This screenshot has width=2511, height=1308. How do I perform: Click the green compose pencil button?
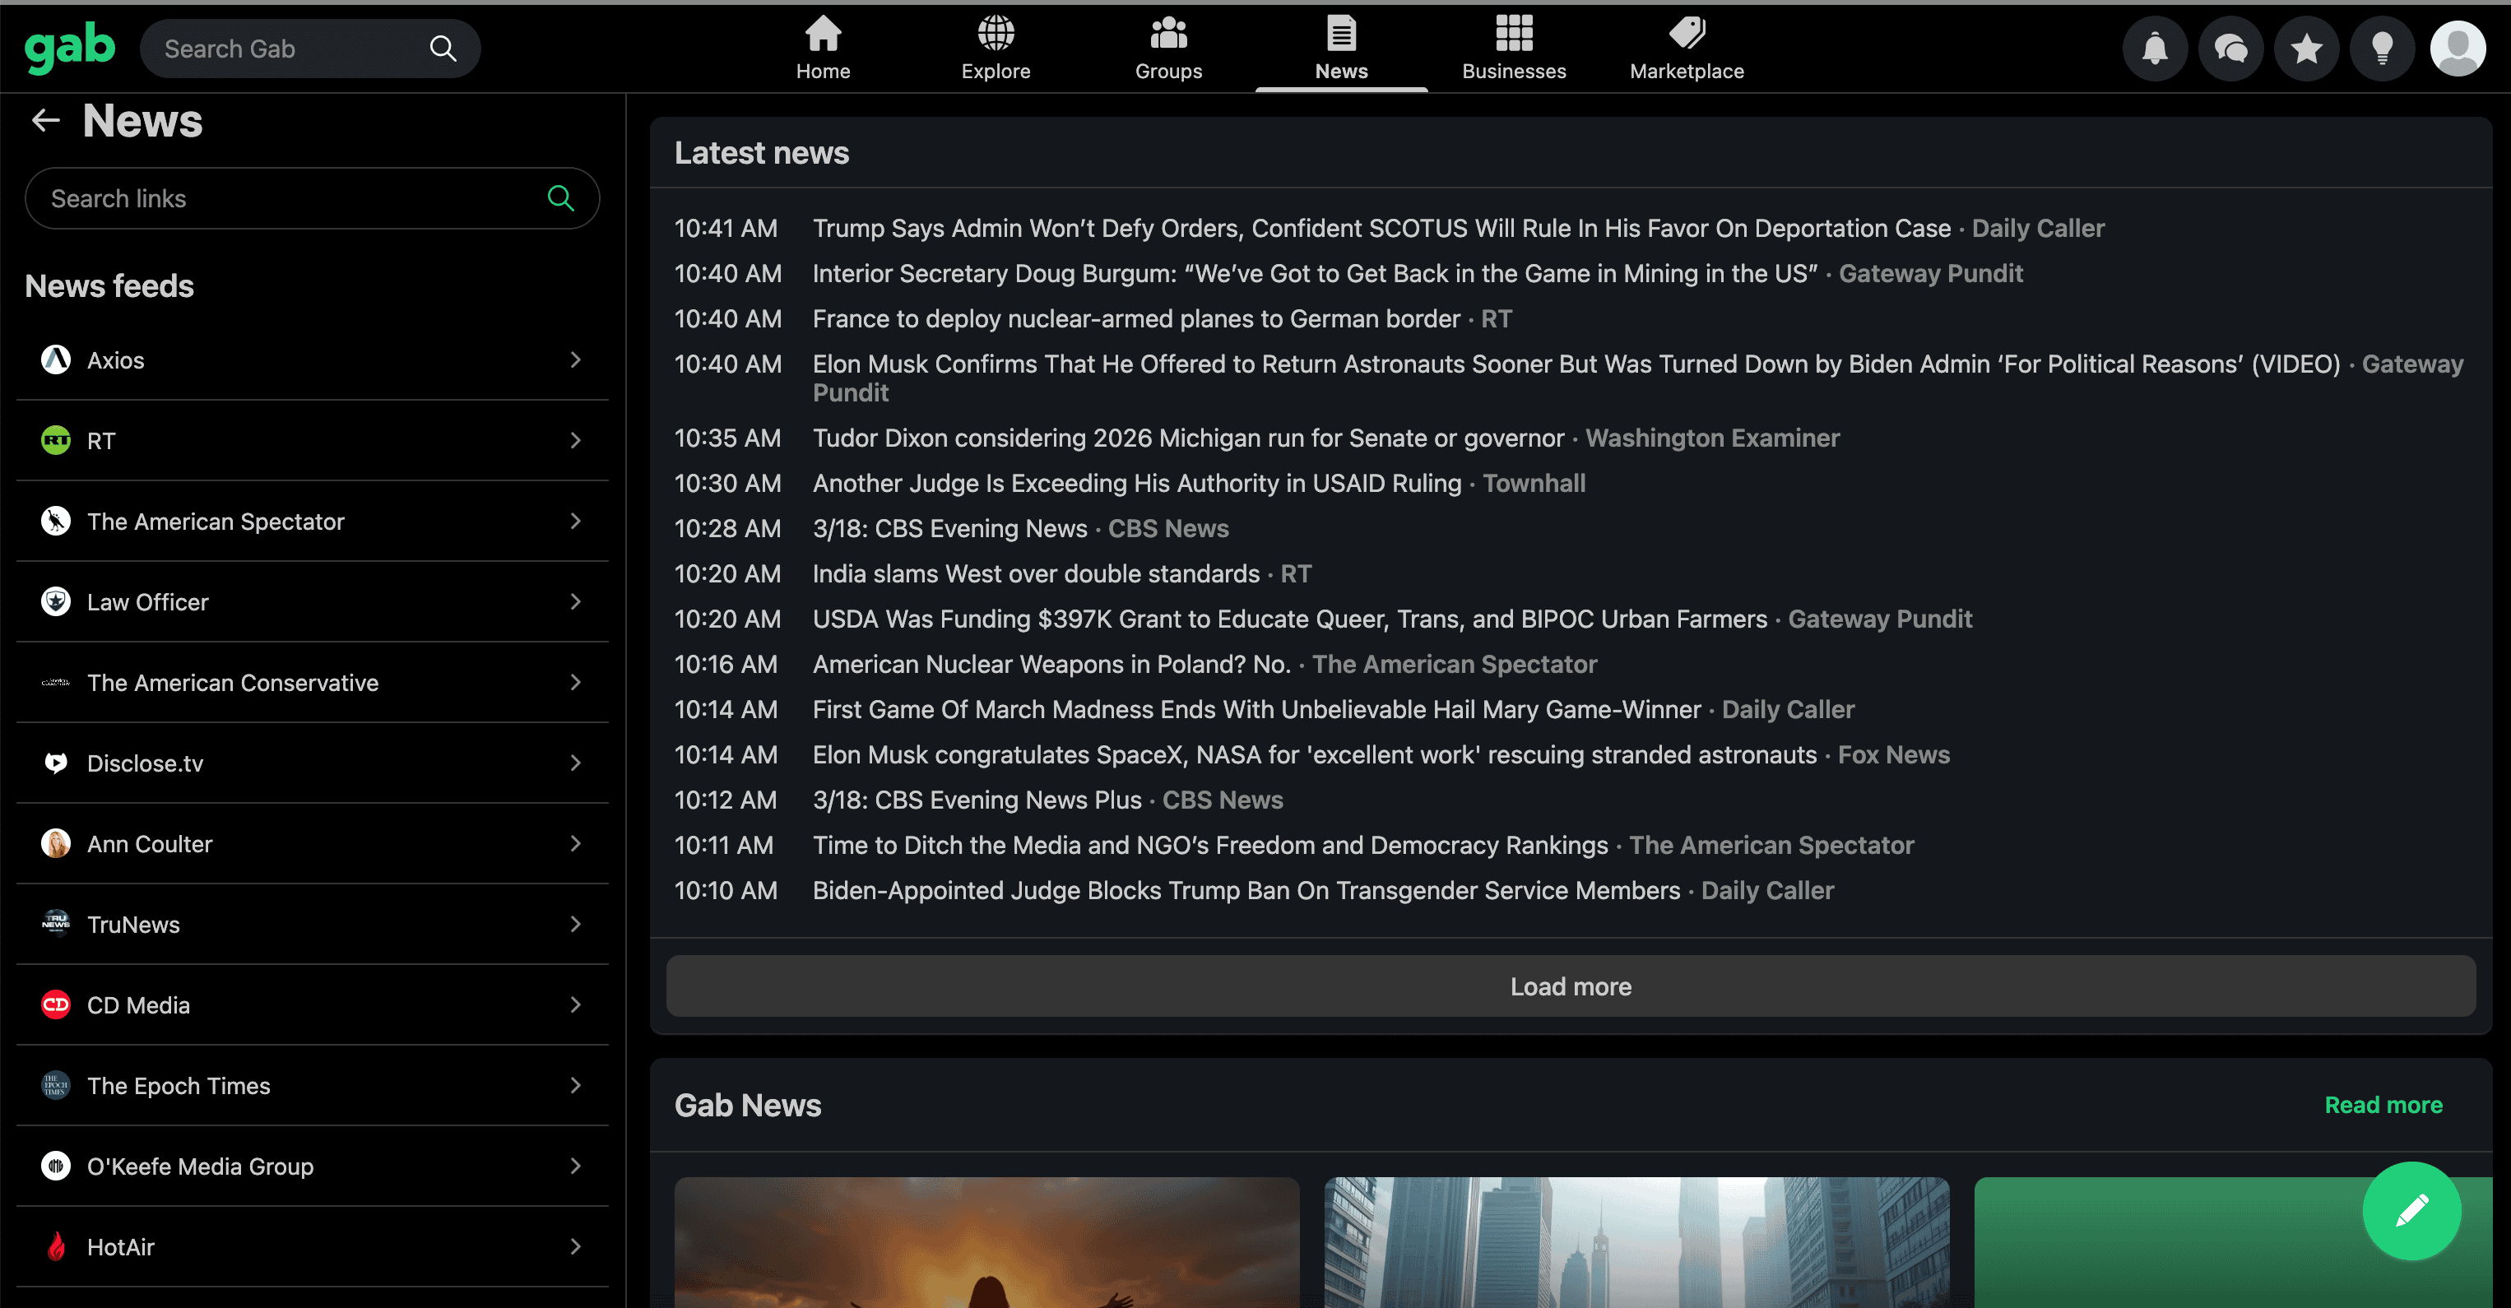(x=2411, y=1211)
